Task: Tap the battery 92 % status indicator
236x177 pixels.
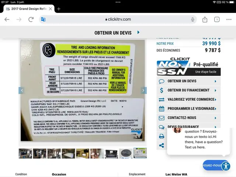Action: pyautogui.click(x=228, y=2)
